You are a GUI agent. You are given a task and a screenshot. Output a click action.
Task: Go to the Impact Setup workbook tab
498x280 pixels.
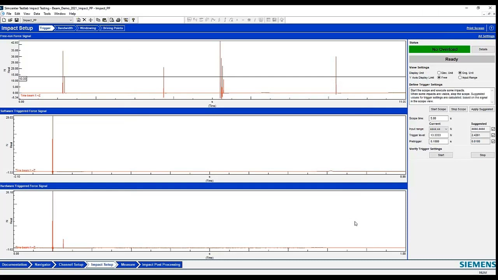(102, 264)
